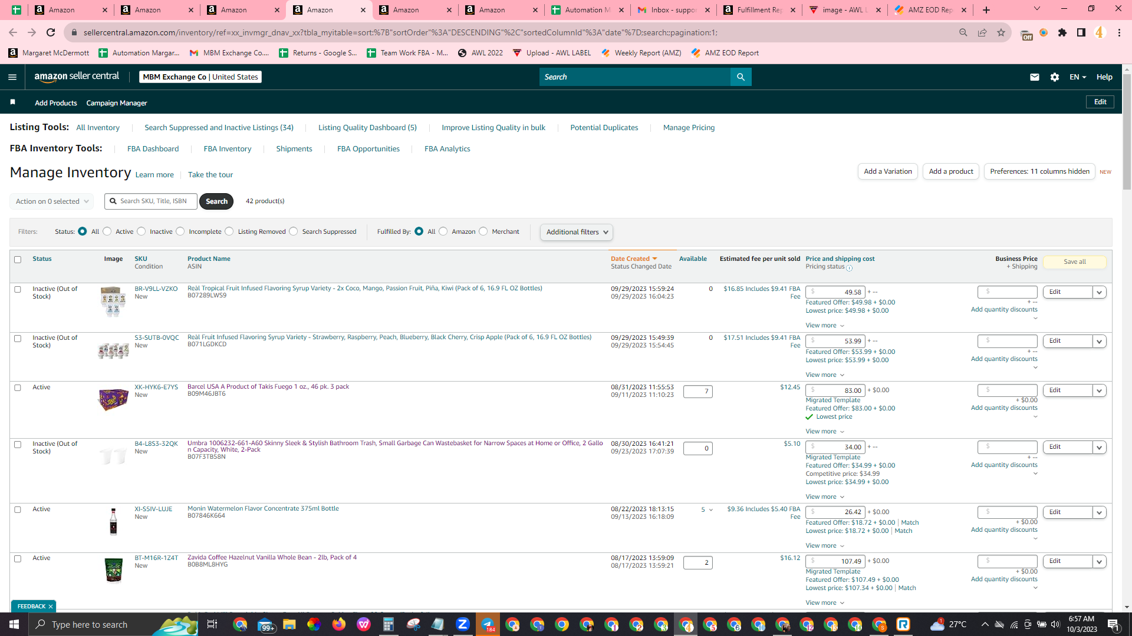Select the Listing Removed status filter

click(x=229, y=231)
